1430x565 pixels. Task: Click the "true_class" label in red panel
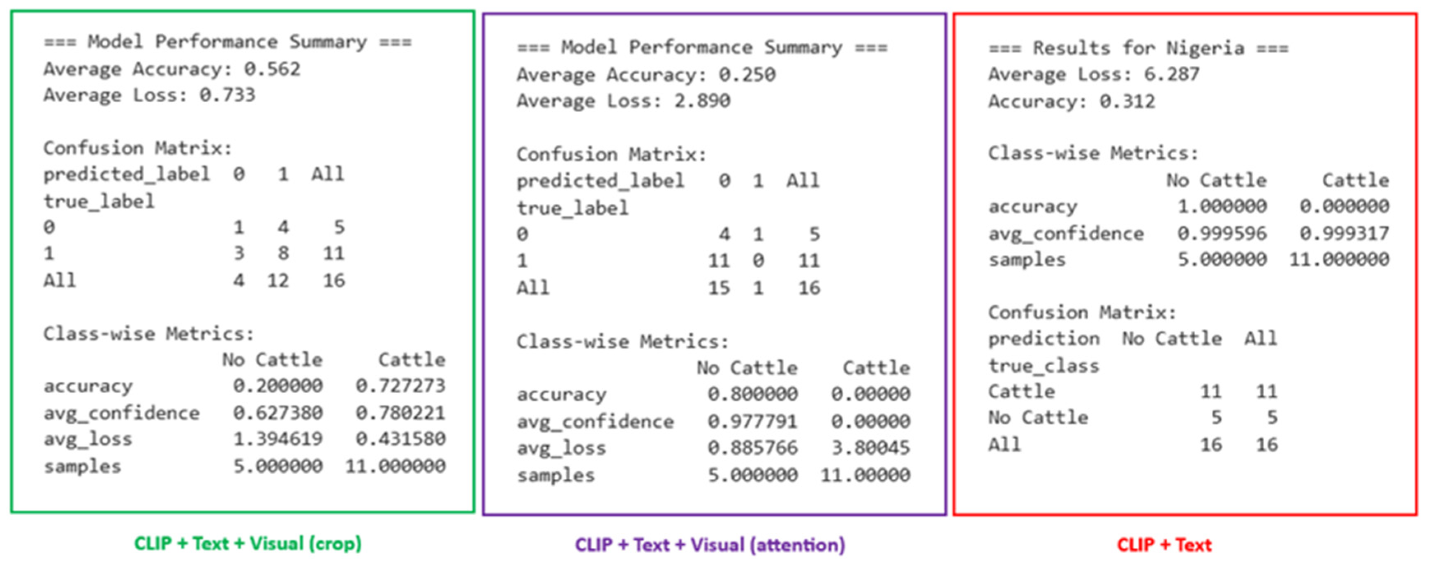[1043, 366]
